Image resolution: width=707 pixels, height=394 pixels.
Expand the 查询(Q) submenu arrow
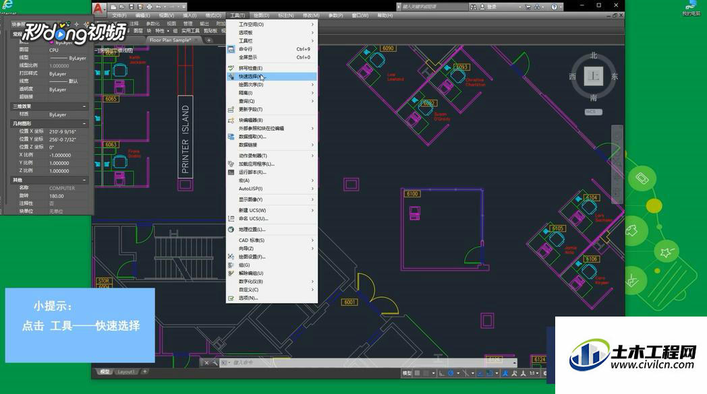312,101
